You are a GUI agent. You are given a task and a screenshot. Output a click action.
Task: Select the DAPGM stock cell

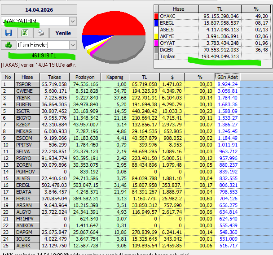[27, 232]
